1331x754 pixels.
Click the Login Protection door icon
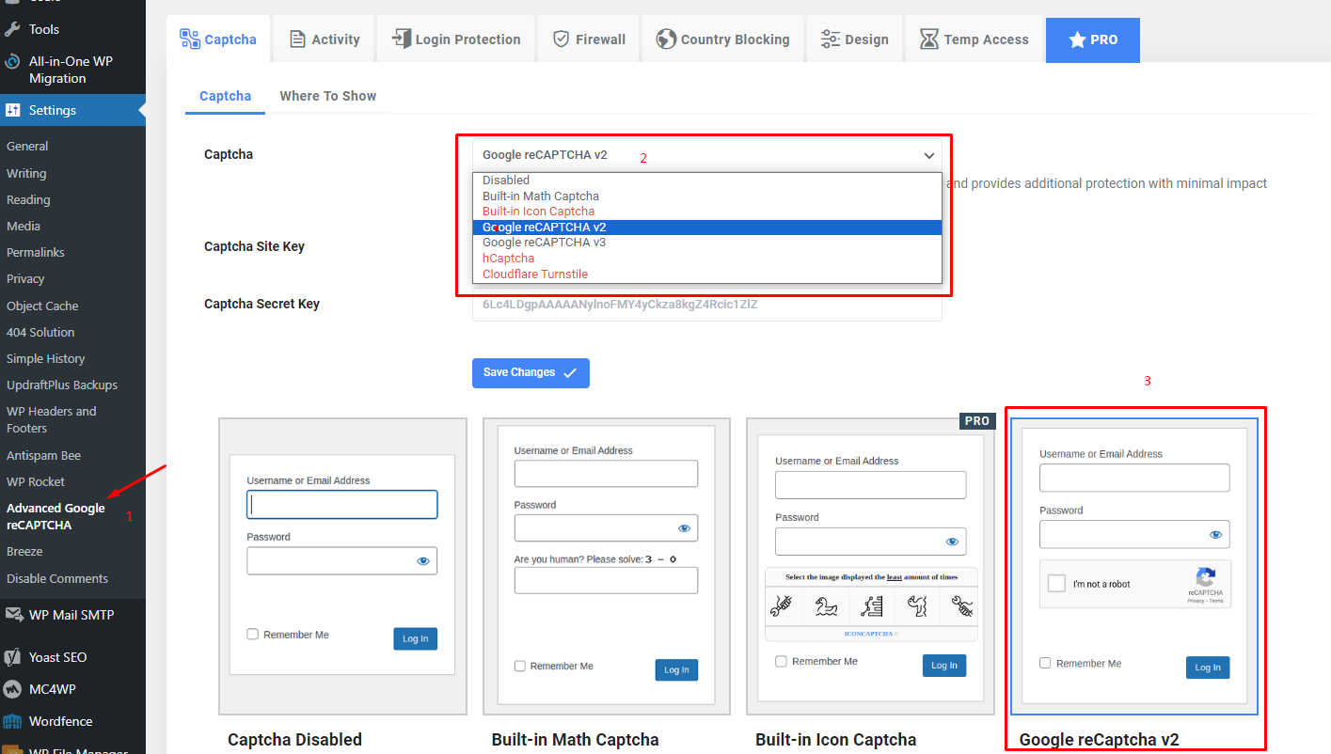[x=401, y=39]
